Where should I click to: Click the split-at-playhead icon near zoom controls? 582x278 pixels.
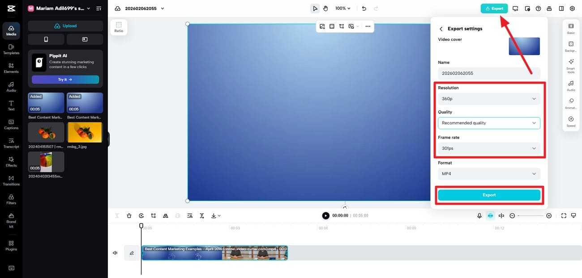(501, 216)
